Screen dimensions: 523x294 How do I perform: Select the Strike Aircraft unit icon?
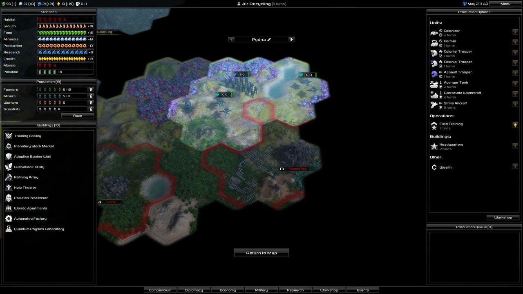[x=434, y=105]
